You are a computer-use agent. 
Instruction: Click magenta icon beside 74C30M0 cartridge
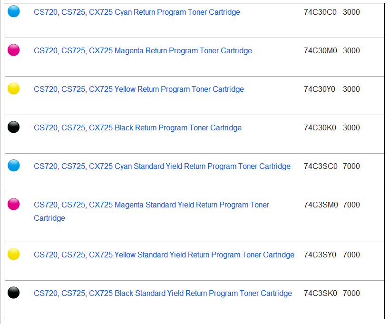click(14, 50)
